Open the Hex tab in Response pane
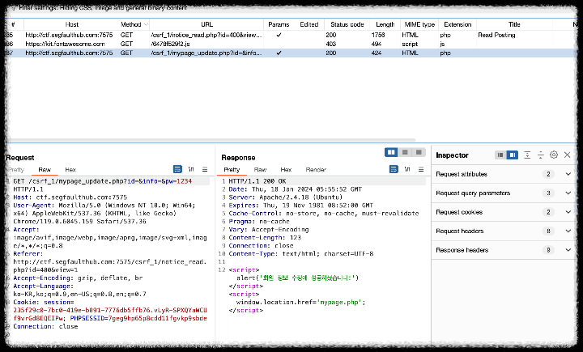This screenshot has height=352, width=583. 286,169
